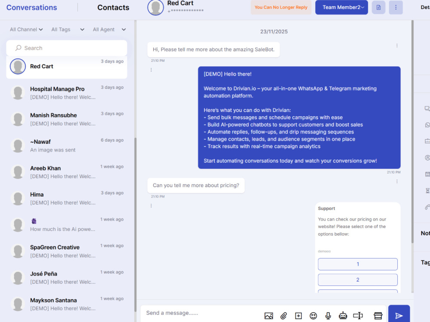The width and height of the screenshot is (430, 322).
Task: Click the 23/11/2025 date label
Action: point(273,31)
